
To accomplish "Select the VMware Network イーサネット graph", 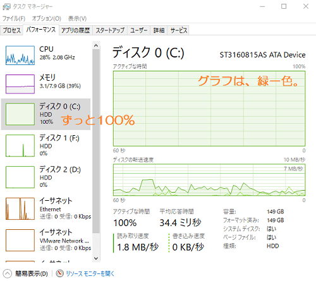I will click(x=20, y=240).
